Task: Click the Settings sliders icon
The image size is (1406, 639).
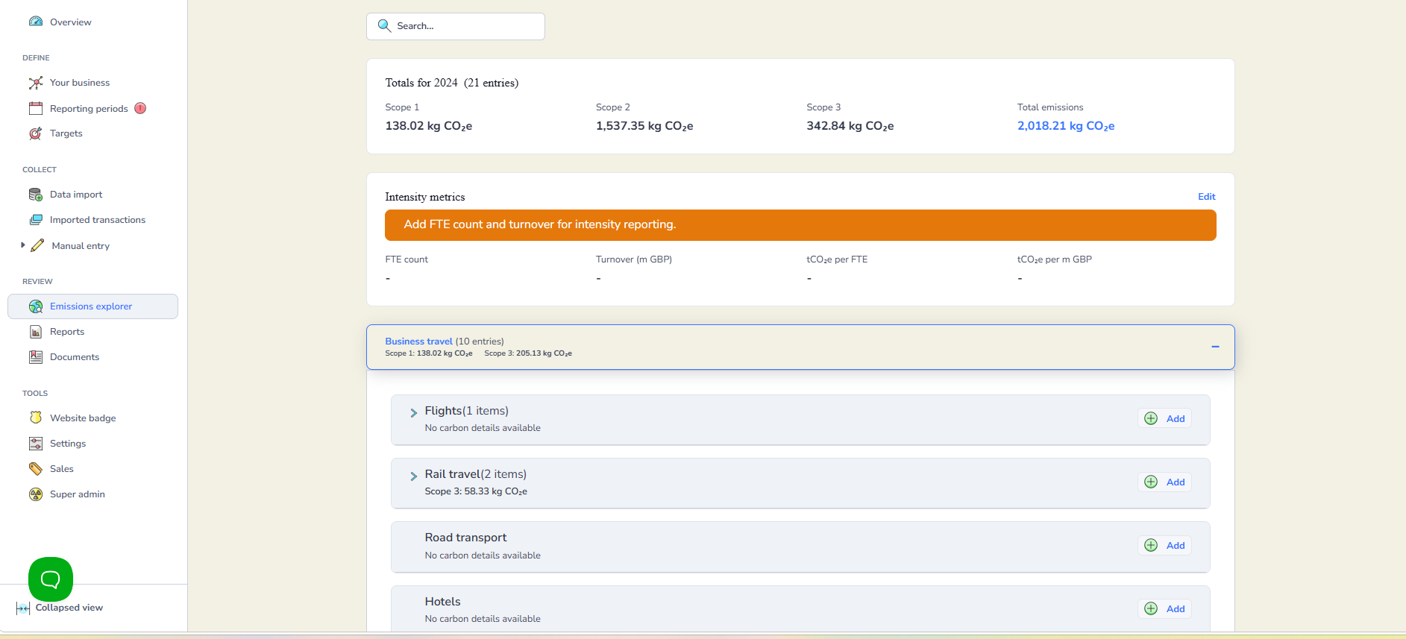Action: (x=36, y=444)
